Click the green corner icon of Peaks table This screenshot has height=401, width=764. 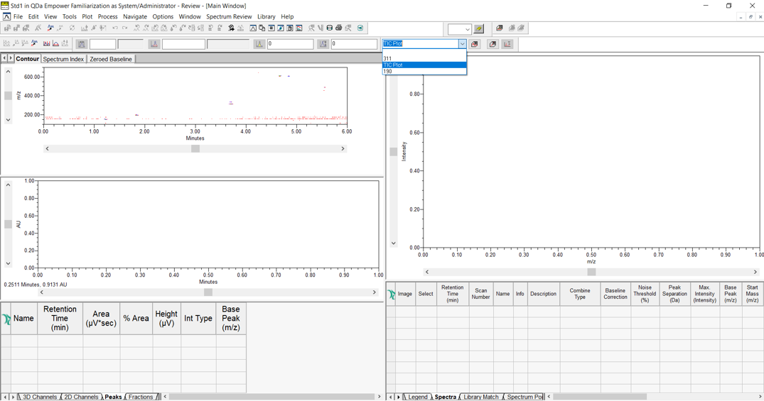[6, 319]
